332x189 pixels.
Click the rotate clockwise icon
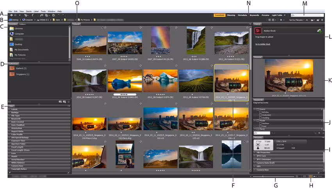(62, 15)
